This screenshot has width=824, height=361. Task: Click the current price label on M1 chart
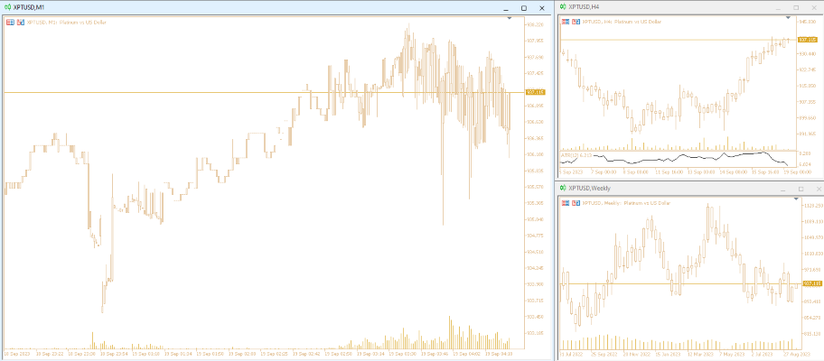tap(535, 92)
